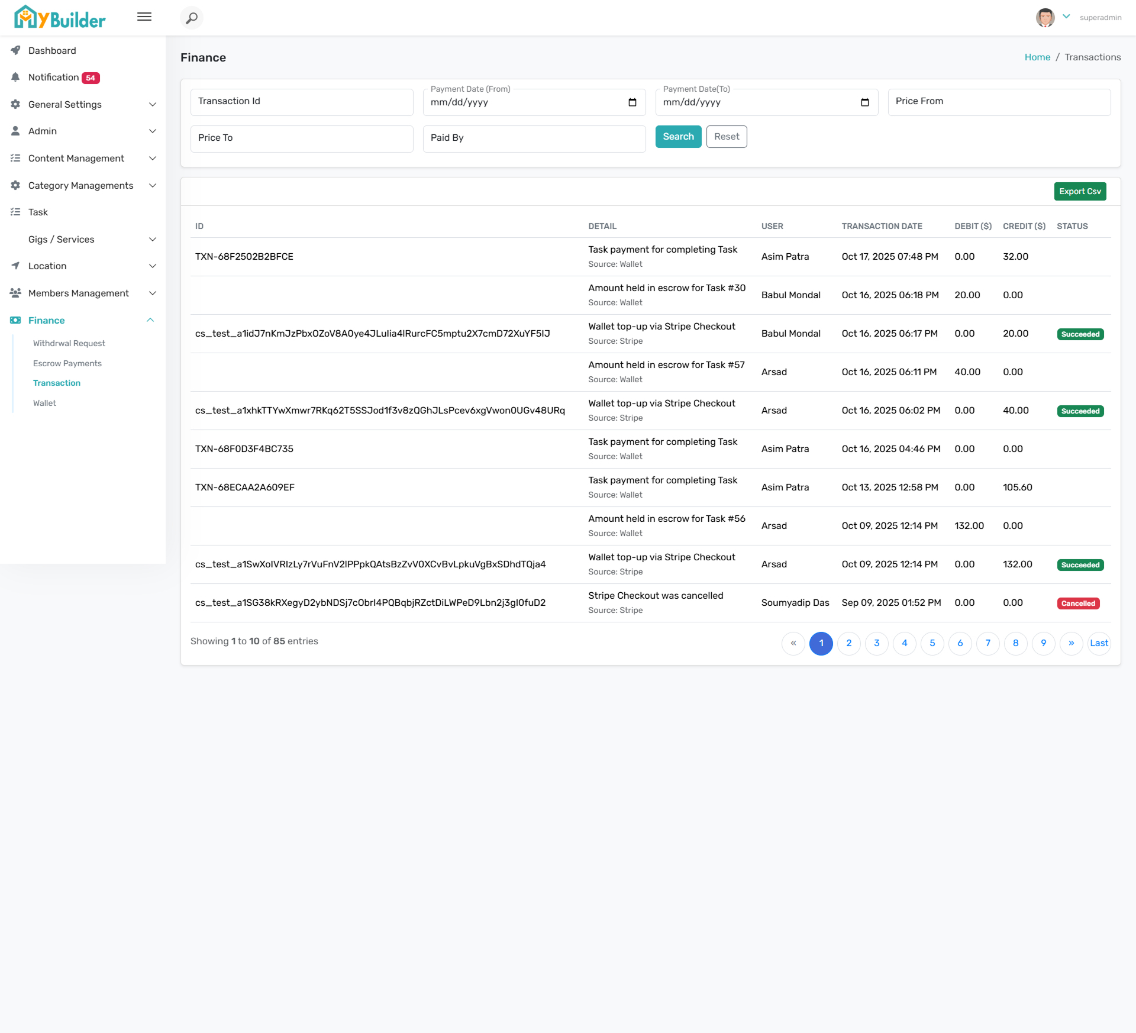Open Payment Date(To) calendar picker
Viewport: 1136px width, 1033px height.
[864, 102]
